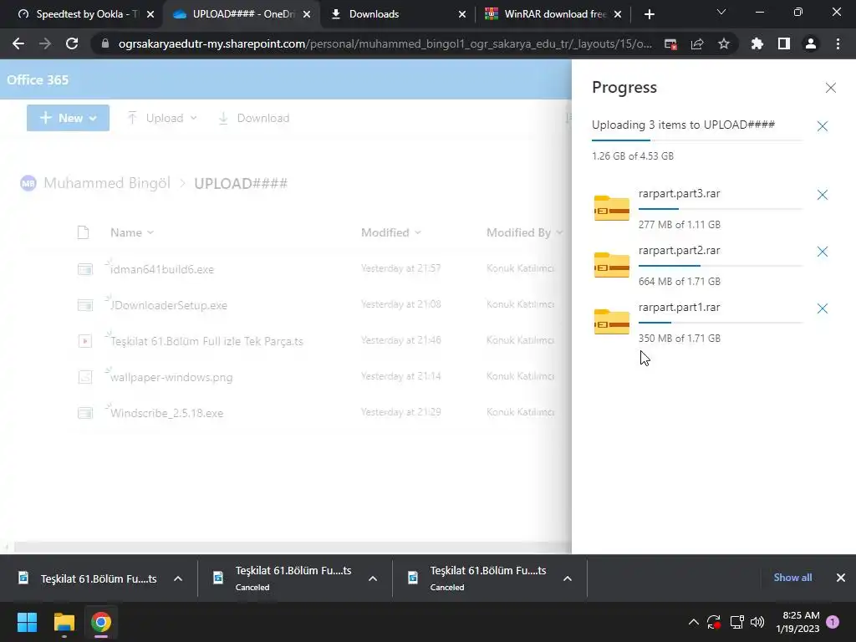Click rarpart.part3.rar progress bar

(721, 208)
